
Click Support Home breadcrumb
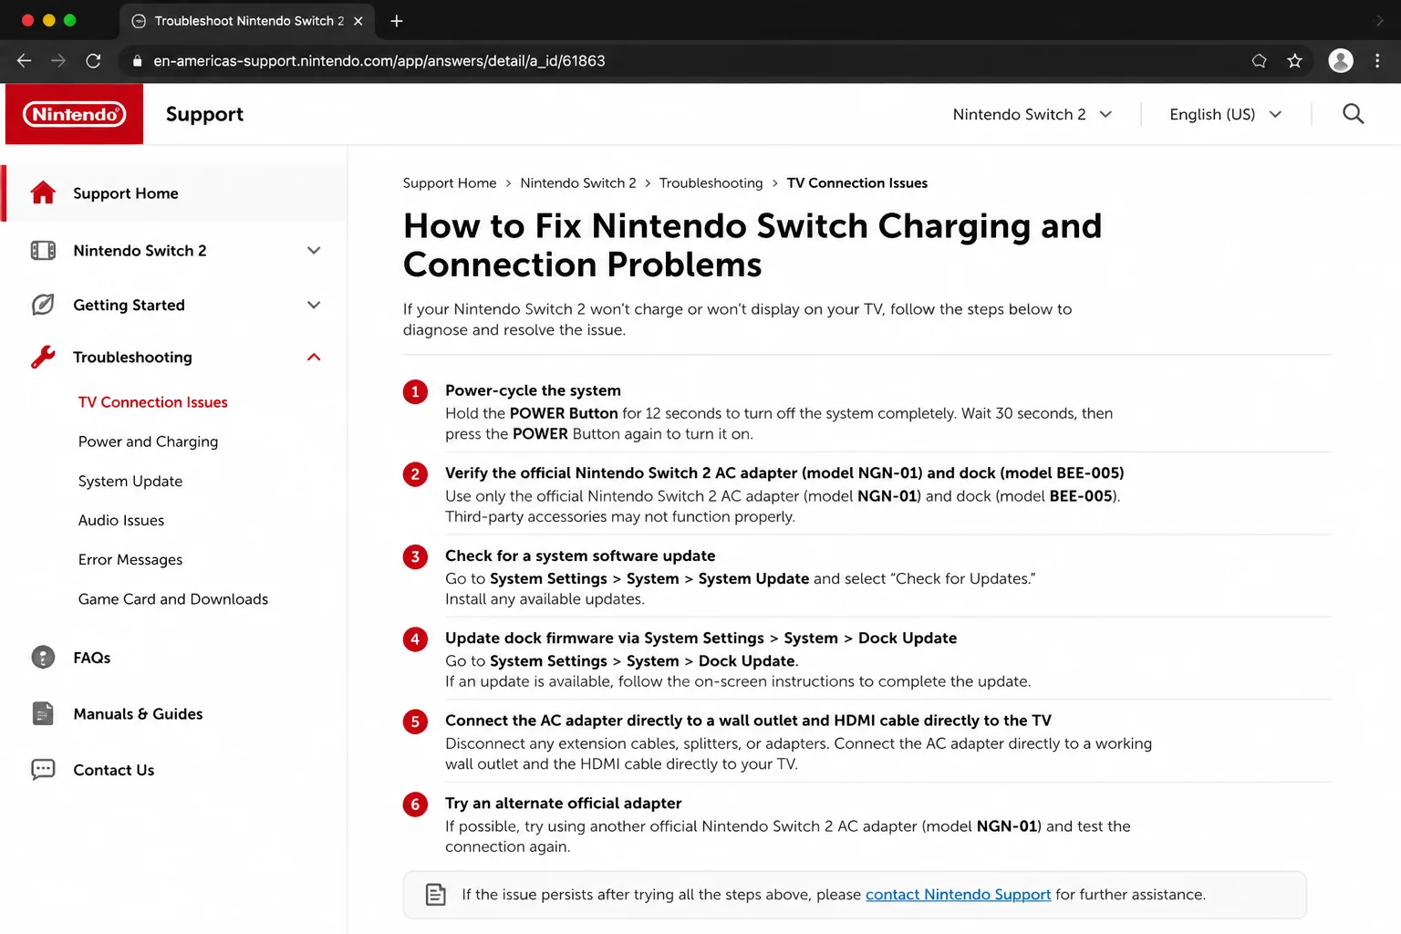[450, 183]
